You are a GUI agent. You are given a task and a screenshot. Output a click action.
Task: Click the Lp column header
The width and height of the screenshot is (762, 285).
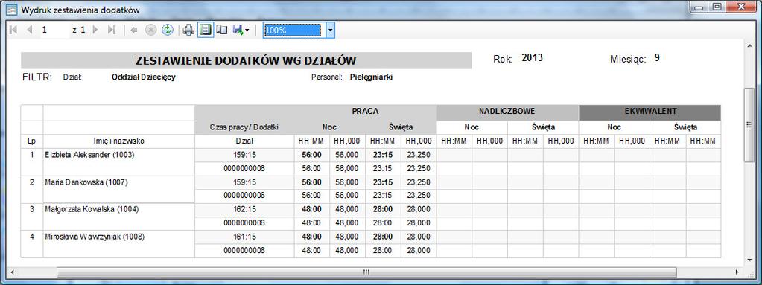[x=31, y=141]
